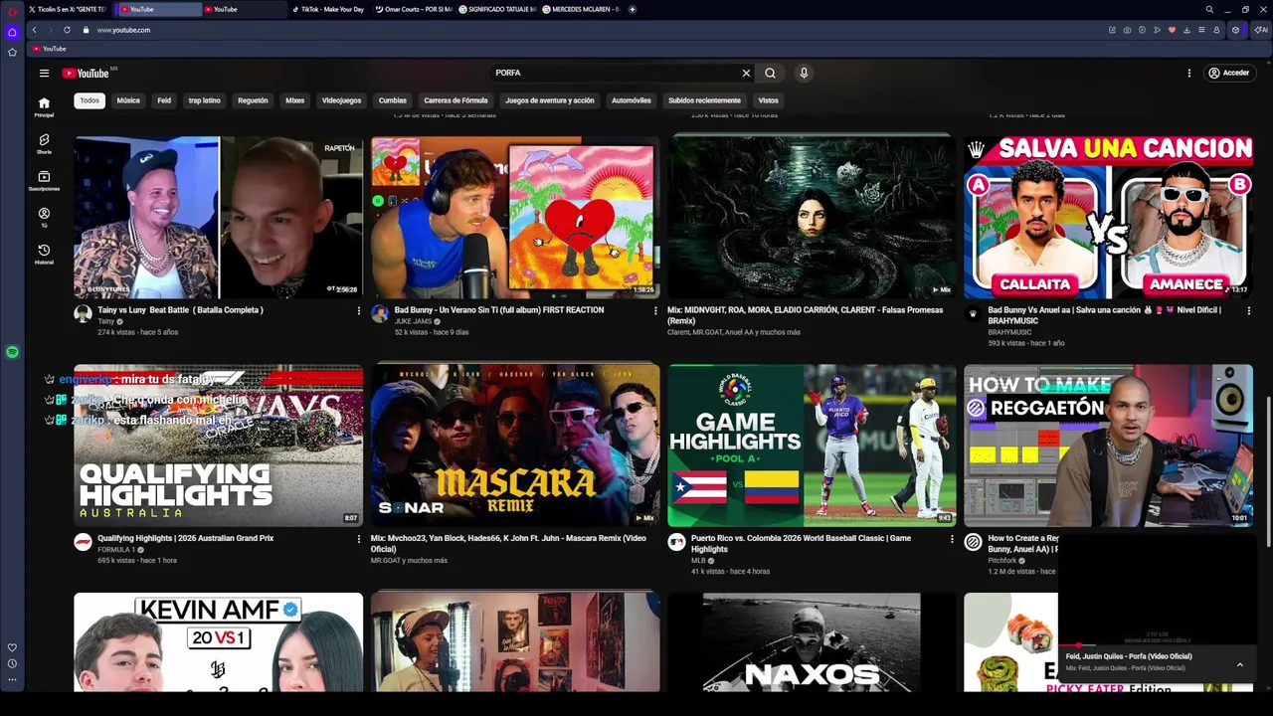
Task: Go back with the browser back arrow
Action: click(x=34, y=30)
